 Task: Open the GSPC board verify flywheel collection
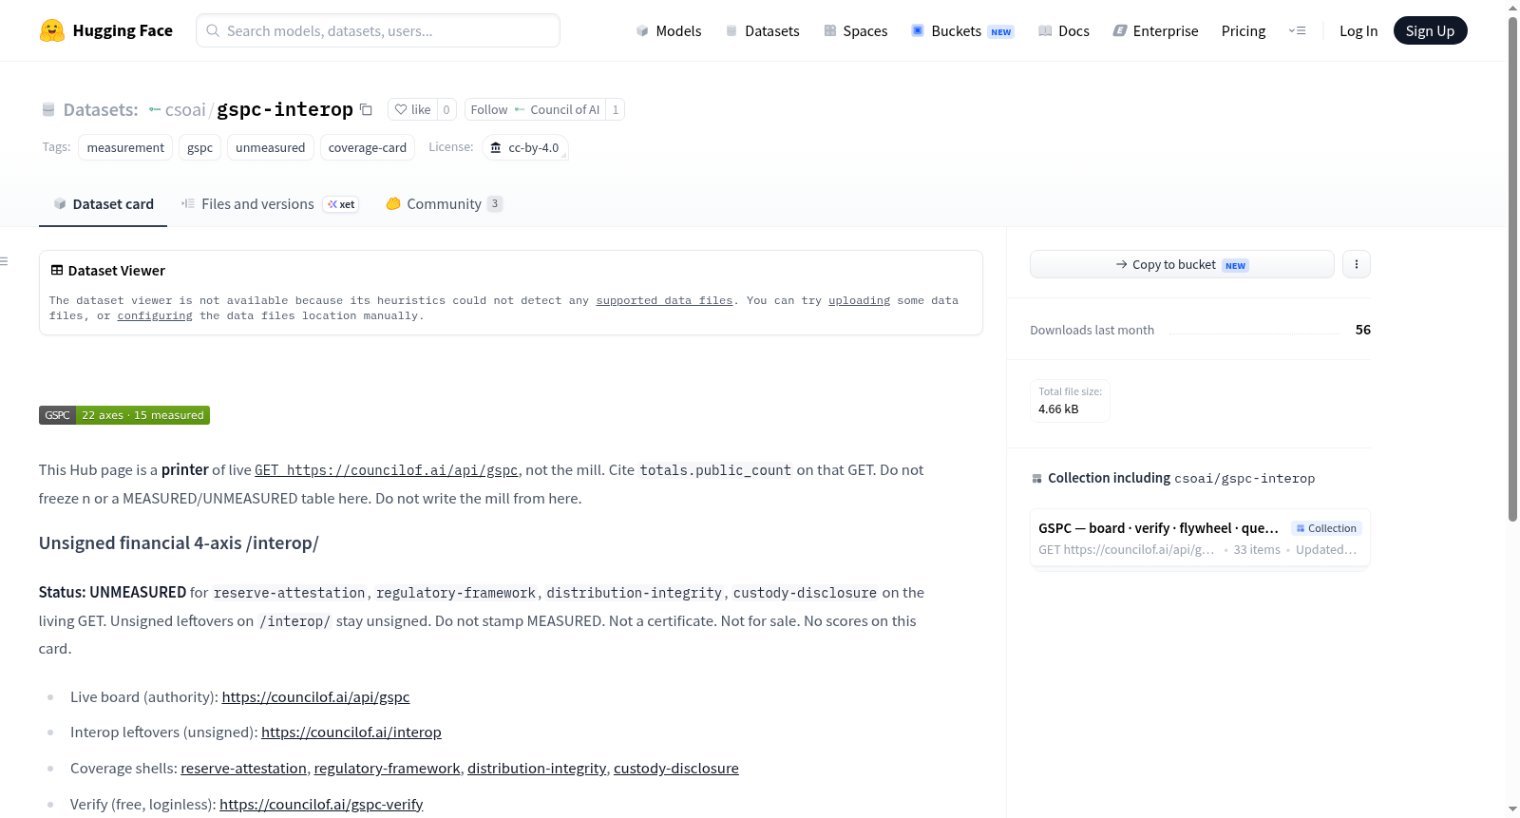tap(1200, 538)
